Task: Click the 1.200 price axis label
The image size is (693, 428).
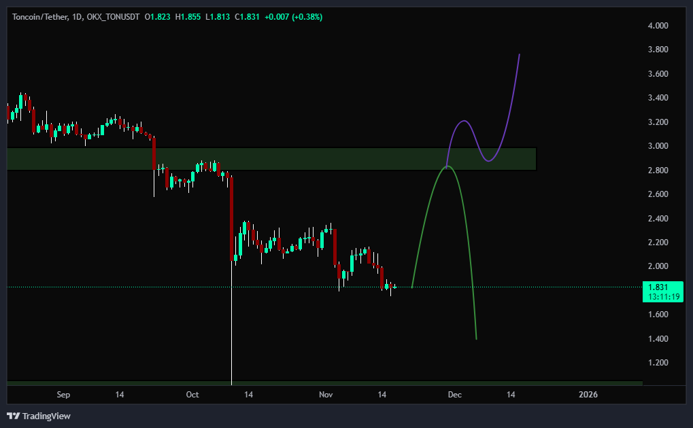Action: pos(658,363)
